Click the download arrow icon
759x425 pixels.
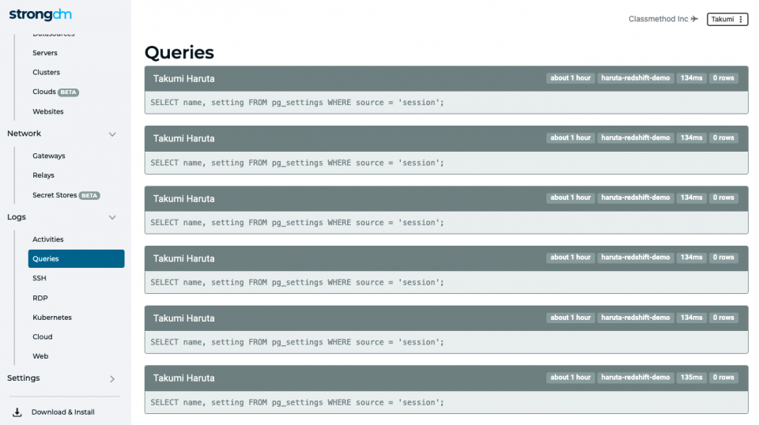click(x=17, y=412)
